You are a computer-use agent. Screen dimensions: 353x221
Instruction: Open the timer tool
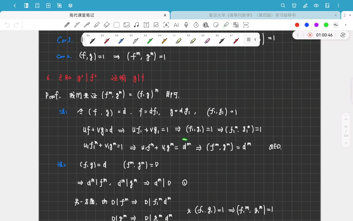(196, 25)
